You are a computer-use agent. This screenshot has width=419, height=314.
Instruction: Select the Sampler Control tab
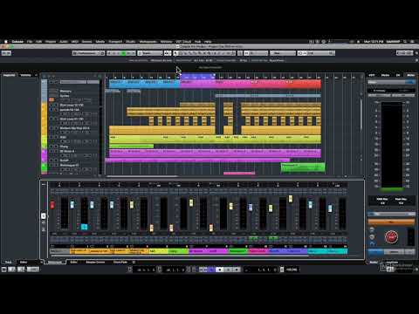(x=95, y=262)
